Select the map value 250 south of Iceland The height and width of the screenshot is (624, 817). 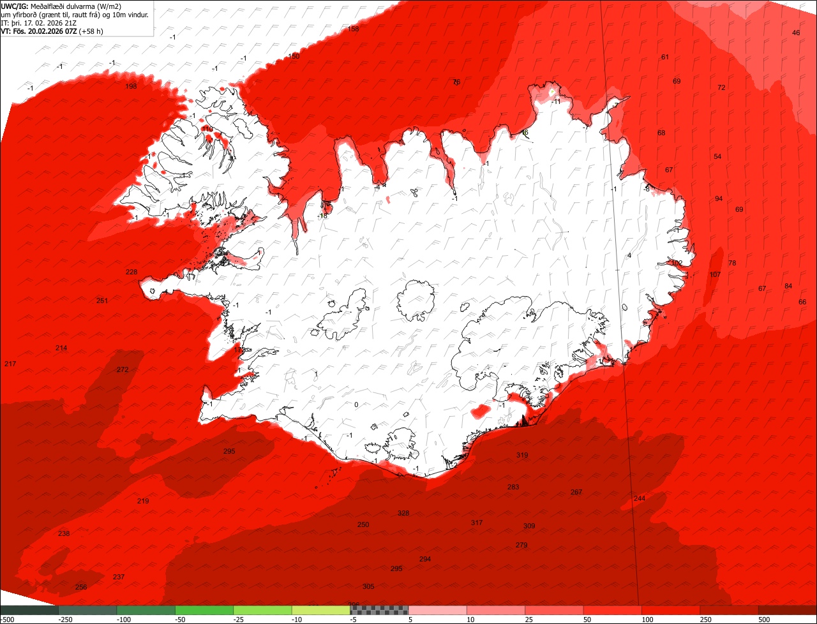363,524
